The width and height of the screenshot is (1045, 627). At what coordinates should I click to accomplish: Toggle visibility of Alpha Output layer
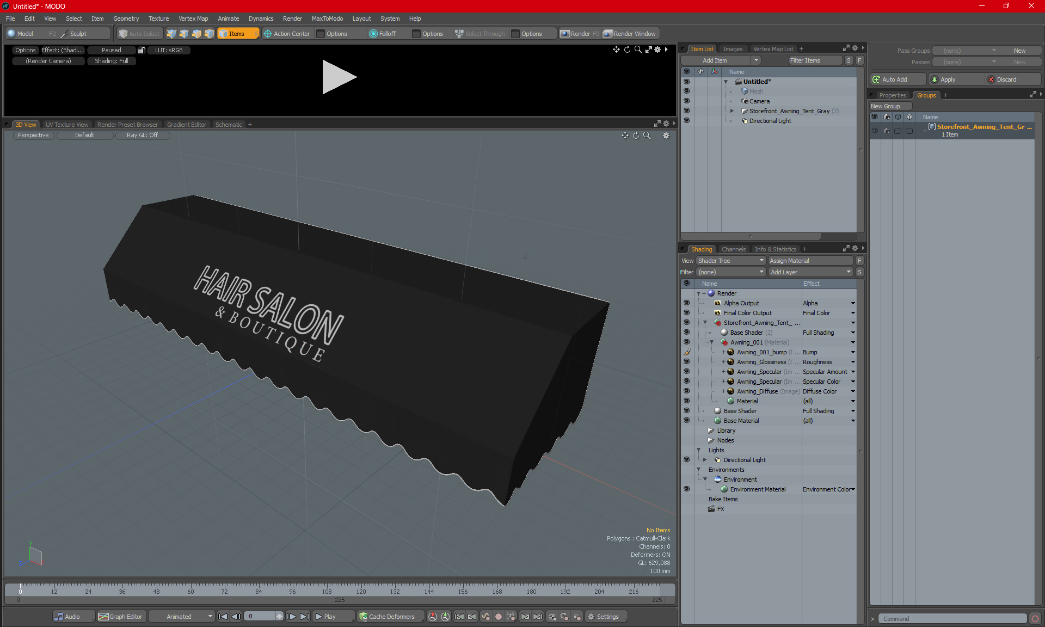click(x=686, y=303)
